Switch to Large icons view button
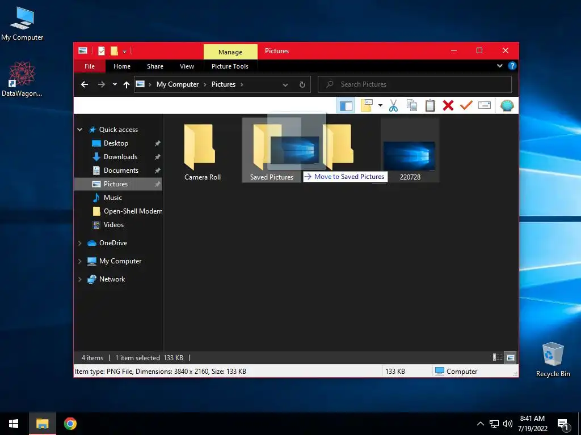 [510, 357]
